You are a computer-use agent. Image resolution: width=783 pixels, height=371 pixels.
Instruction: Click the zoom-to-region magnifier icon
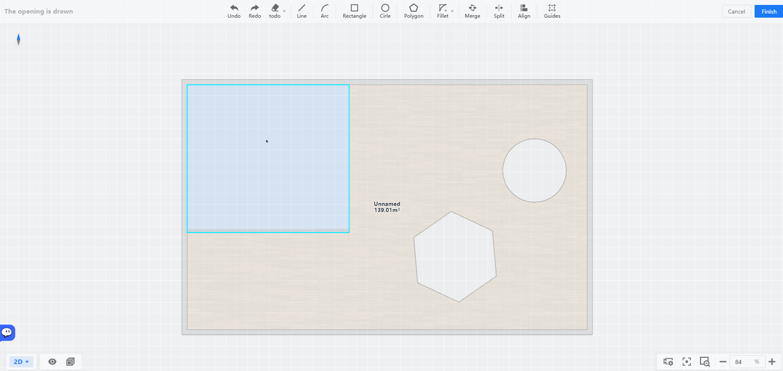coord(705,362)
